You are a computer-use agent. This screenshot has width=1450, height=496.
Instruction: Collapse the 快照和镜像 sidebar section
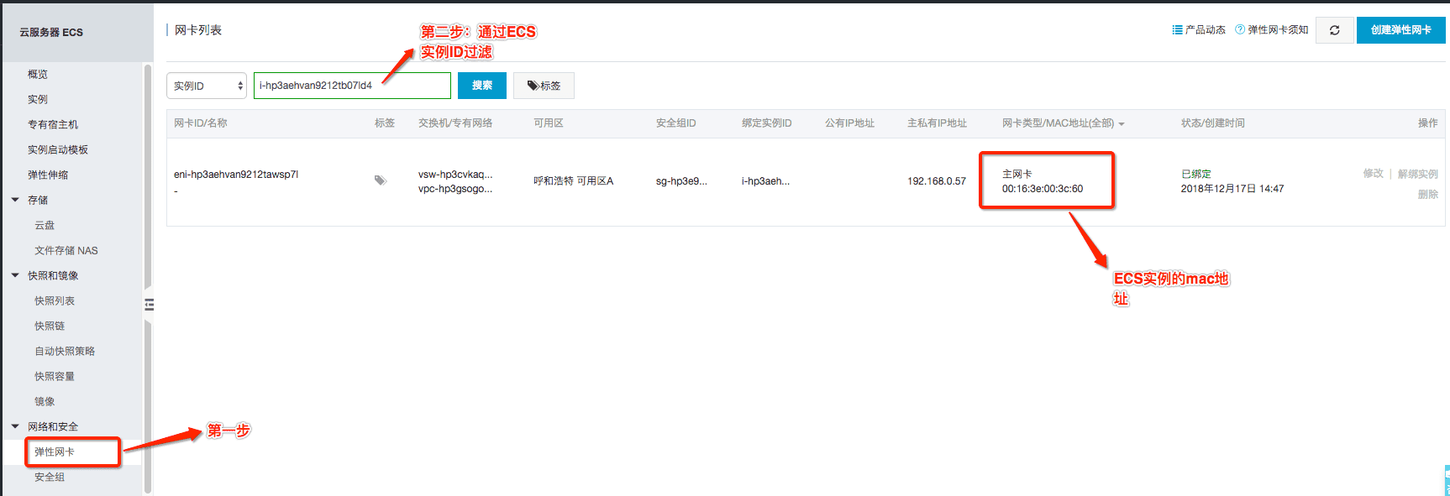(15, 275)
